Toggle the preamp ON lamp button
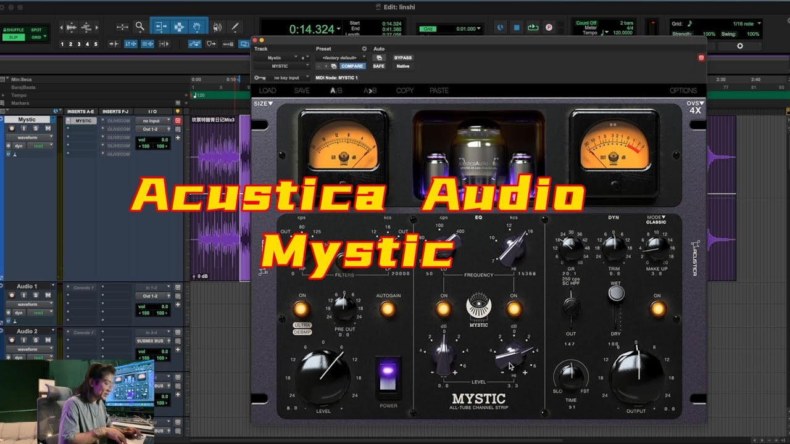The width and height of the screenshot is (790, 444). click(301, 308)
